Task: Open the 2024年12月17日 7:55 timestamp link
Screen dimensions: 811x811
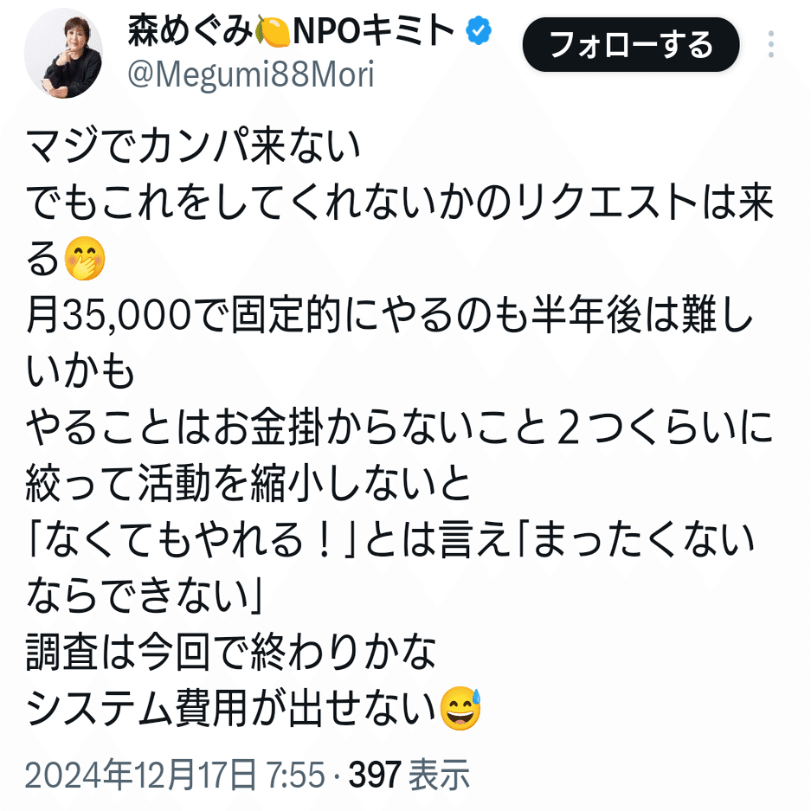Action: tap(175, 775)
